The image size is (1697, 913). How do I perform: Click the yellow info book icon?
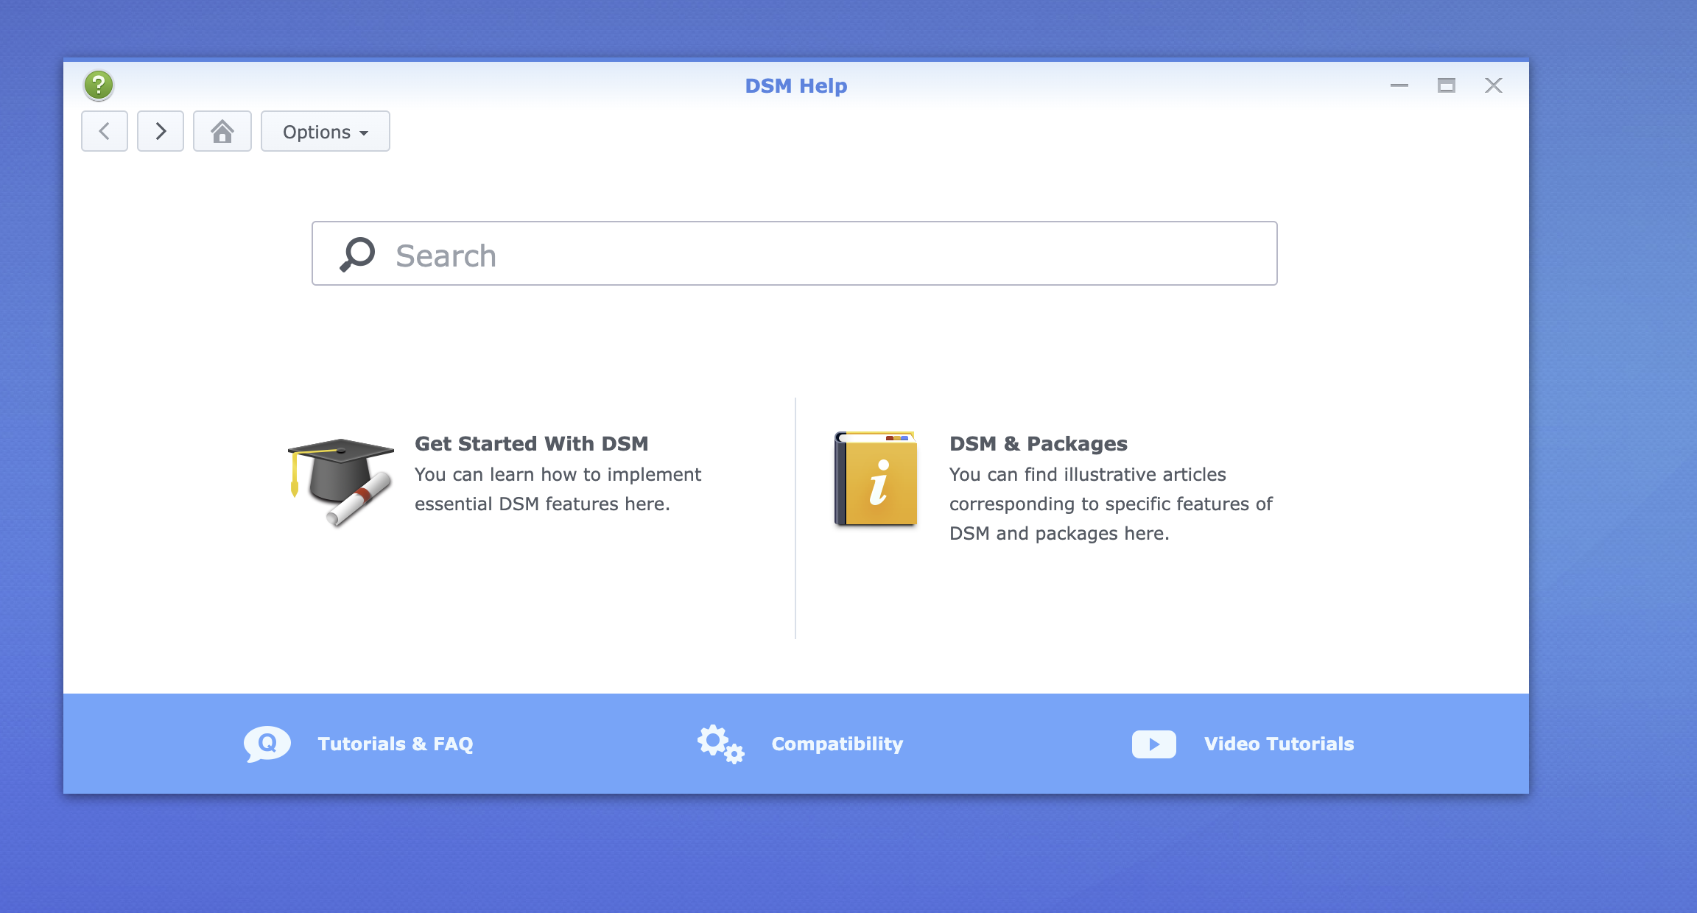tap(876, 479)
